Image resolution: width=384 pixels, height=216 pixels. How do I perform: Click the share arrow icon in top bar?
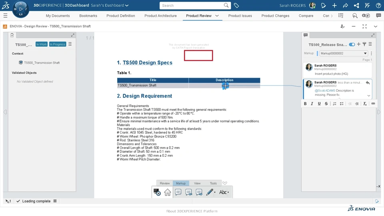coord(345,5)
